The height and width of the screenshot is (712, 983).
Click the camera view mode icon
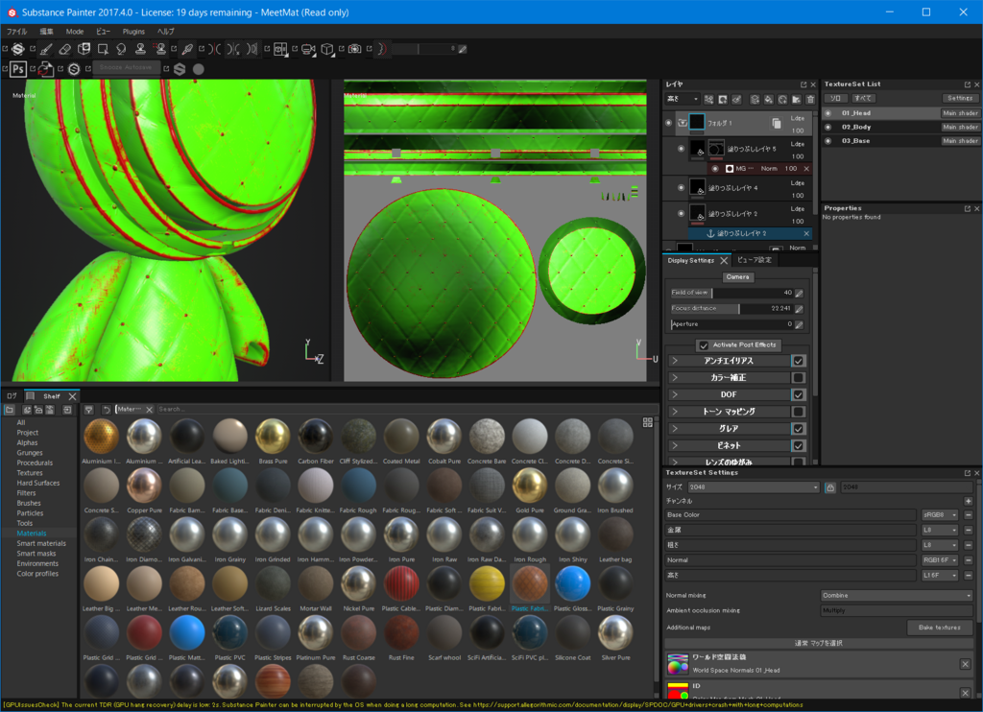pos(308,49)
